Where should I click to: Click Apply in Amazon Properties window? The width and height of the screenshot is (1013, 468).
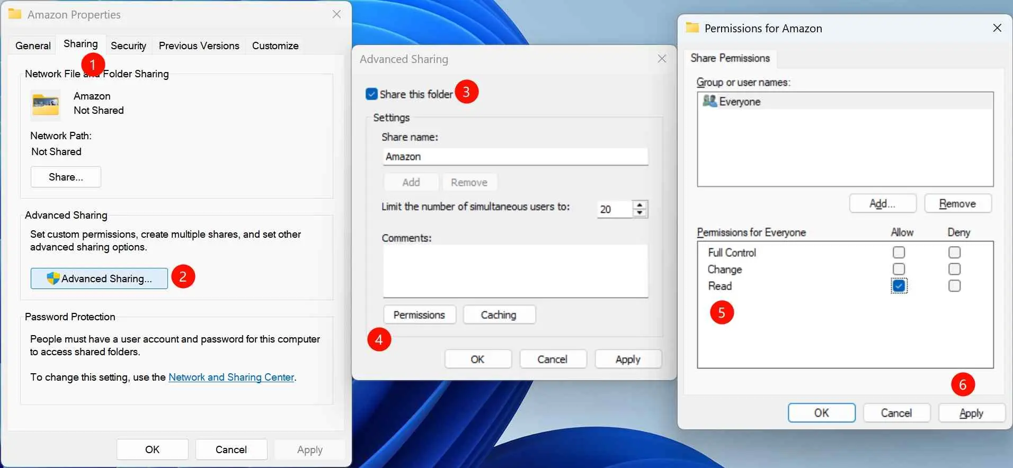(x=309, y=449)
